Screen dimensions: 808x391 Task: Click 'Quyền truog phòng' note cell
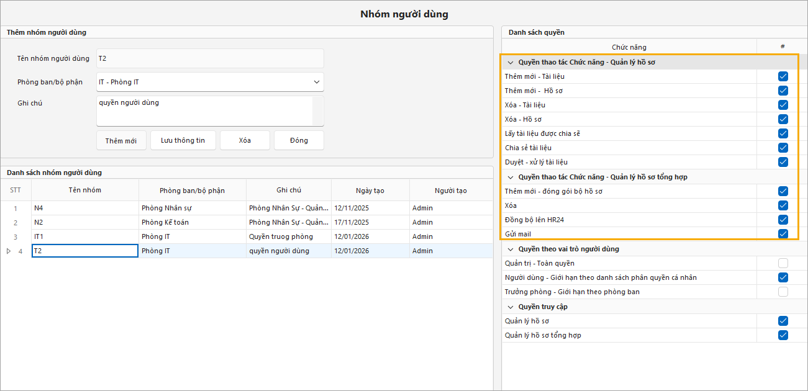click(x=289, y=236)
